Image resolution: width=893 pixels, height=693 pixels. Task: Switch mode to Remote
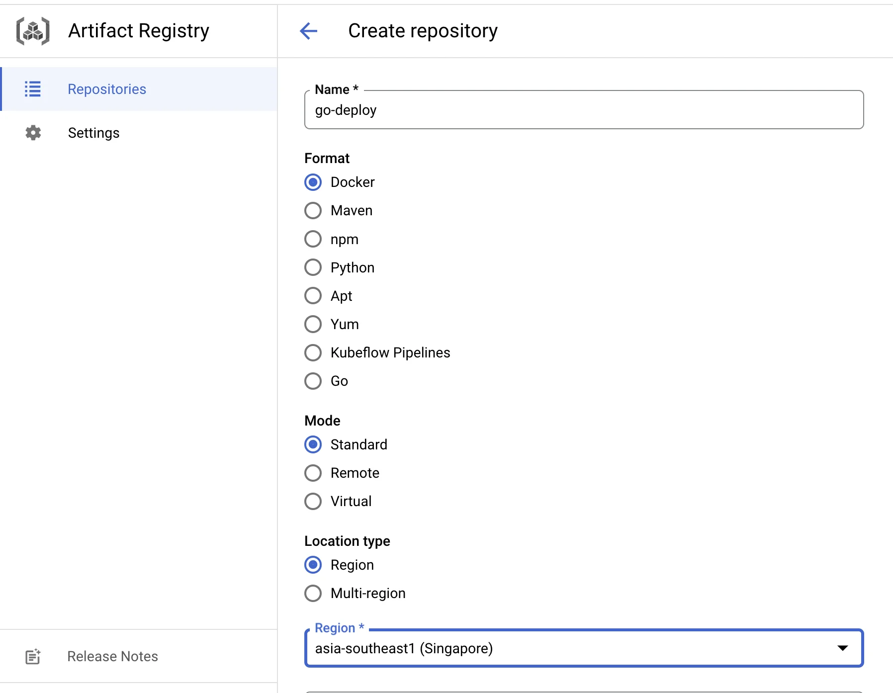[x=313, y=473]
